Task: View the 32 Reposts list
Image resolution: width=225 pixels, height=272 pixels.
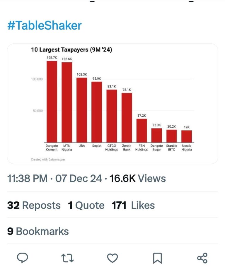Action: click(34, 205)
